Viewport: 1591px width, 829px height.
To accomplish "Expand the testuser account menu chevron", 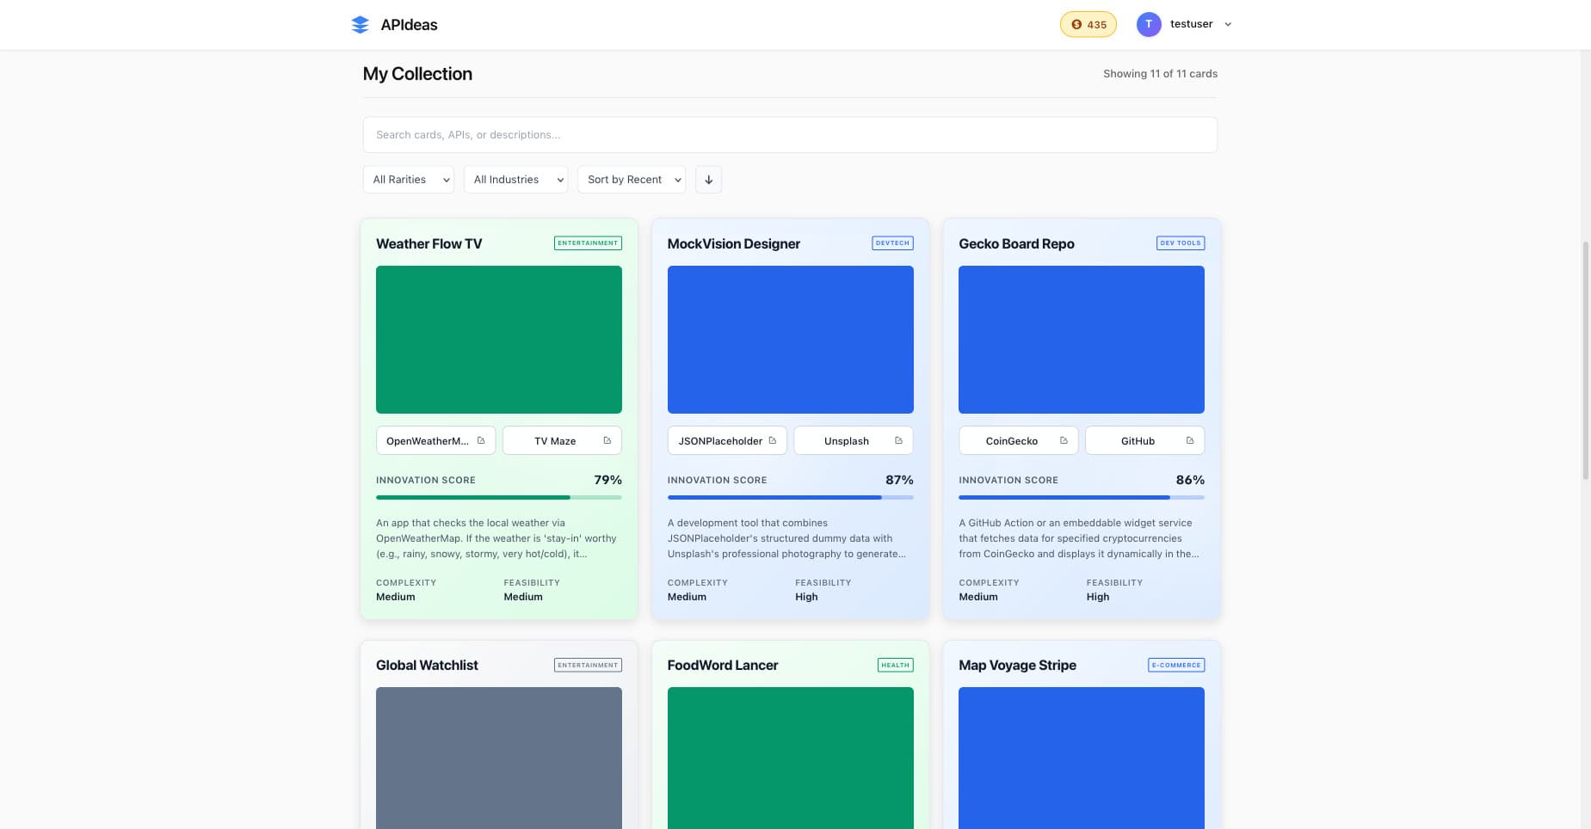I will pos(1228,25).
